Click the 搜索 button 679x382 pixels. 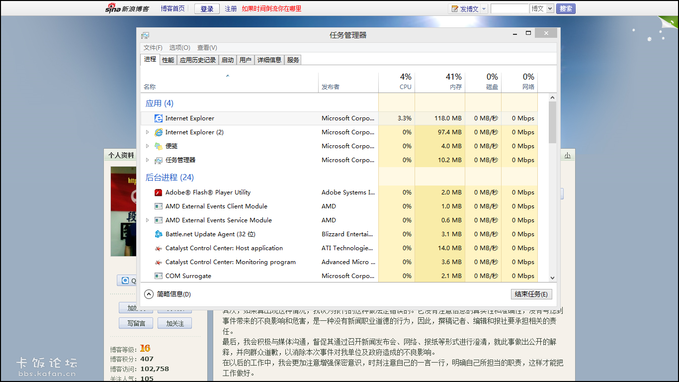point(566,8)
